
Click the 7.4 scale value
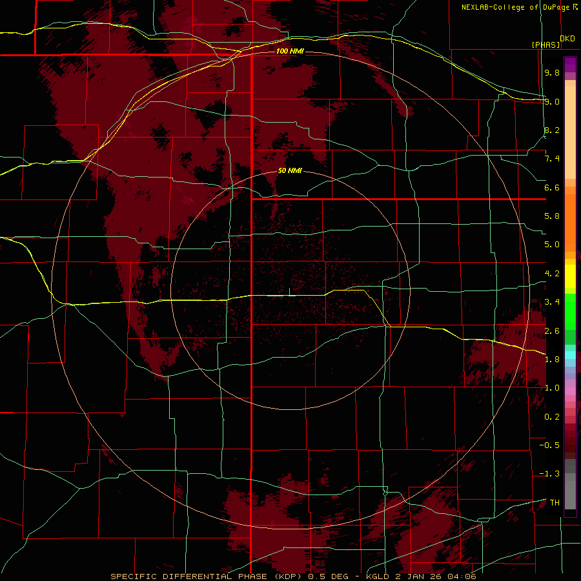[552, 159]
